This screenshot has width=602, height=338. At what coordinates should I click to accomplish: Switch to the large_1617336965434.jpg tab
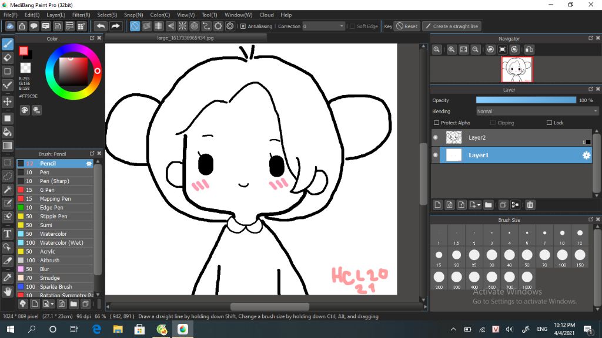(185, 38)
